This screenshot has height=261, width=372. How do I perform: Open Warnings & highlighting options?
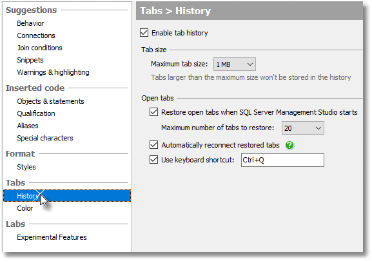(x=53, y=72)
